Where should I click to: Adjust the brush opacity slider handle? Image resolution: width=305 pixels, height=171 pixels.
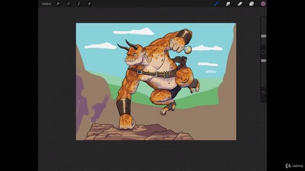264,61
